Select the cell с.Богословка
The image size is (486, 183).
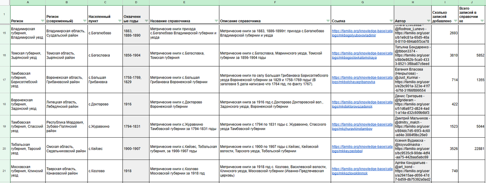[104, 55]
